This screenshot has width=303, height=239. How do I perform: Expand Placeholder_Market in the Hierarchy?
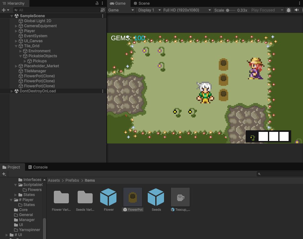[16, 66]
